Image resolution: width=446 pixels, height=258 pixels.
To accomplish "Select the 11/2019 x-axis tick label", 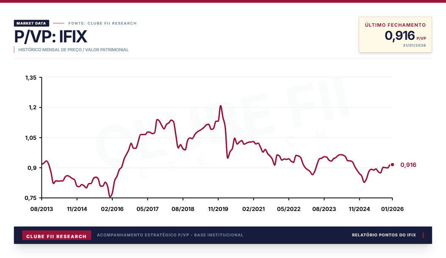I will (218, 209).
